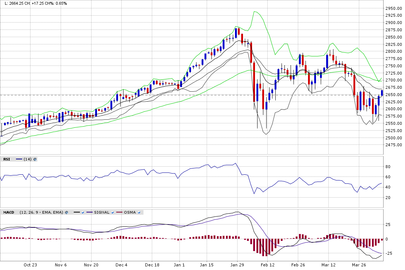Click the Jan 15 date label

(x=207, y=265)
